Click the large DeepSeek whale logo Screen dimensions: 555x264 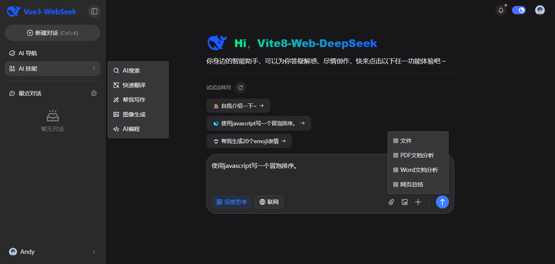(x=217, y=43)
